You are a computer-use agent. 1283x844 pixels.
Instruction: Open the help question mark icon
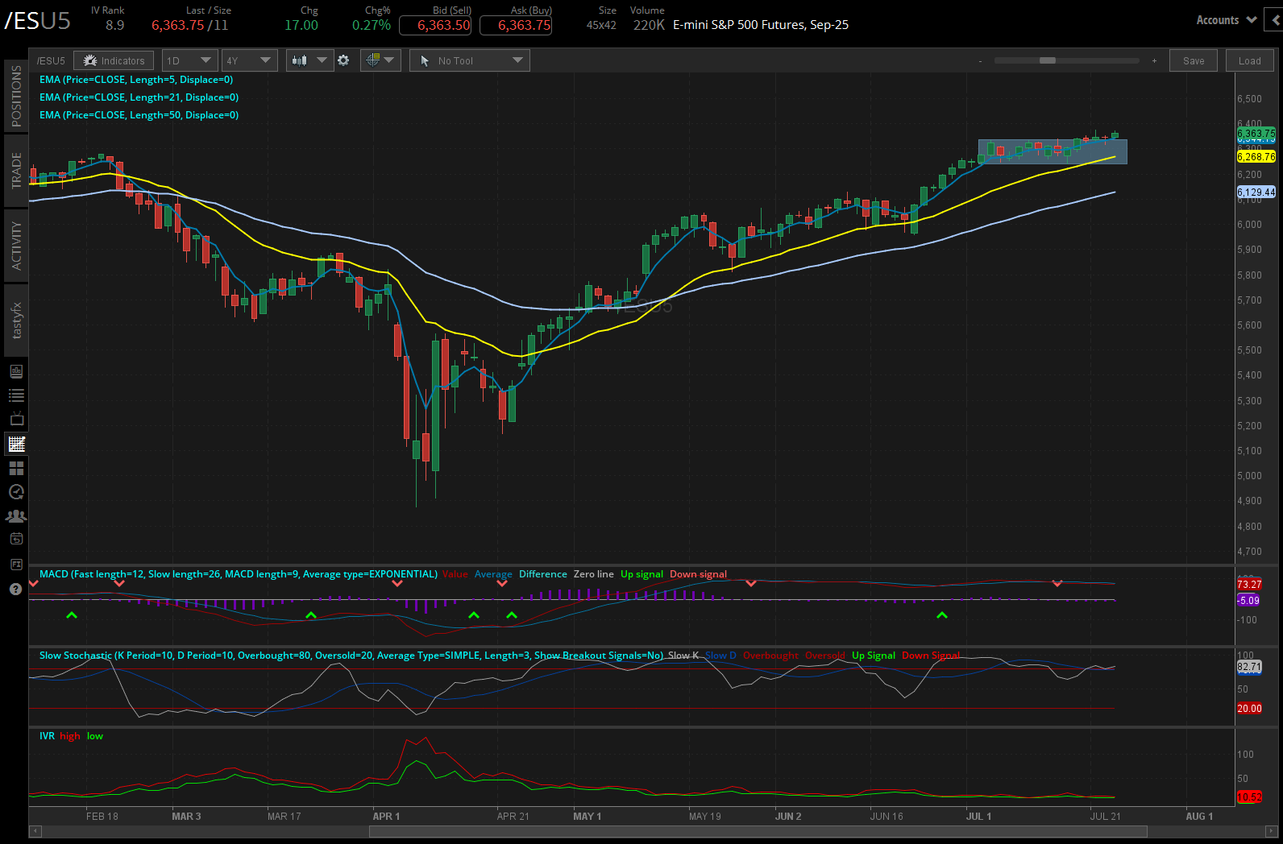click(15, 590)
